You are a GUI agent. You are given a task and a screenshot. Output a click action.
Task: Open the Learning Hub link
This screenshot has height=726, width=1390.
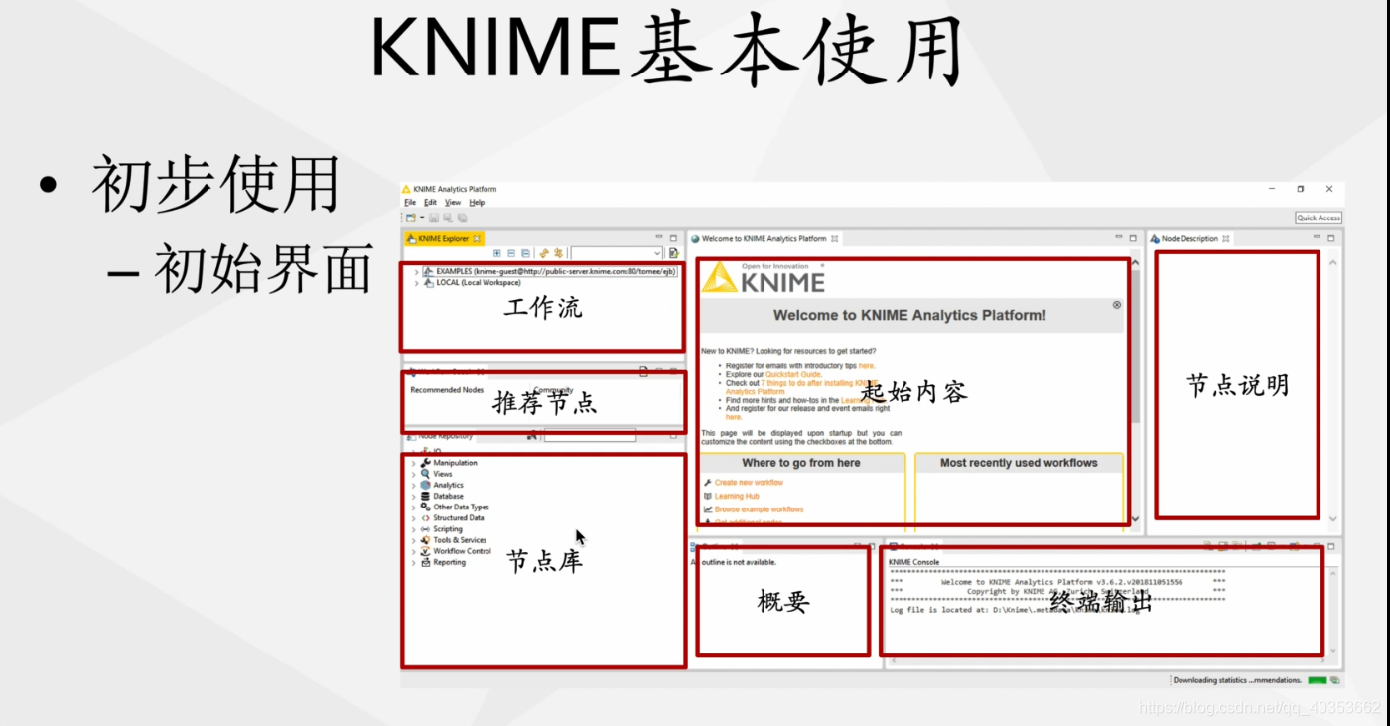(x=737, y=496)
